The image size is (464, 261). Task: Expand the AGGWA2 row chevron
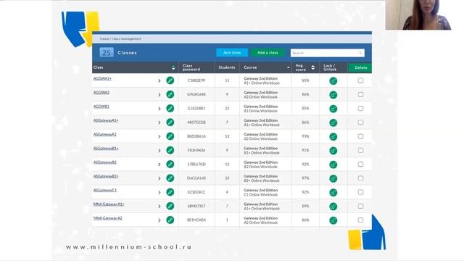click(x=159, y=95)
